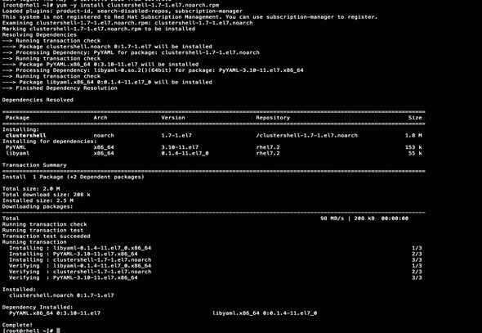The image size is (482, 333).
Task: Select the 'Marking clustershell' to be installed line
Action: (x=98, y=29)
